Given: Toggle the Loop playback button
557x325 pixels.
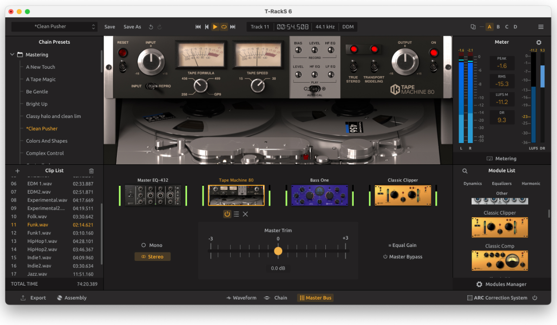Looking at the screenshot, I should coord(224,27).
